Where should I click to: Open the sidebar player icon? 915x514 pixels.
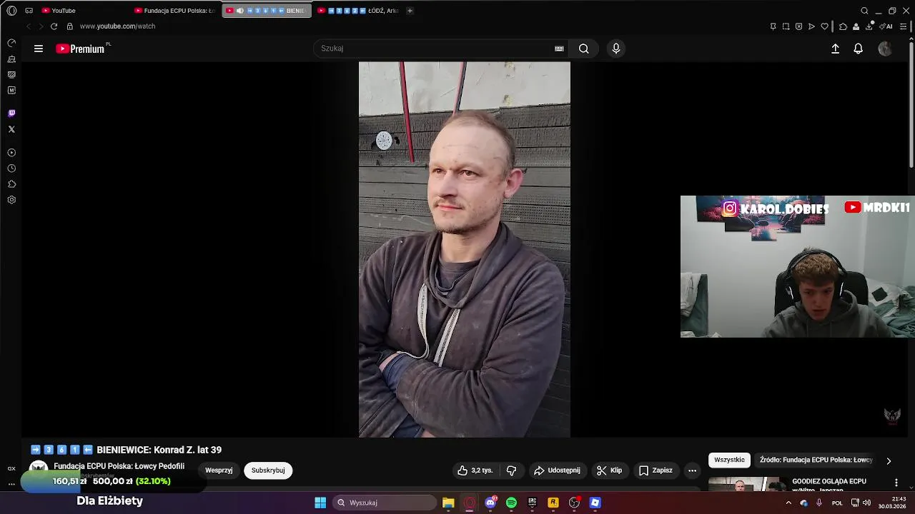tap(11, 153)
